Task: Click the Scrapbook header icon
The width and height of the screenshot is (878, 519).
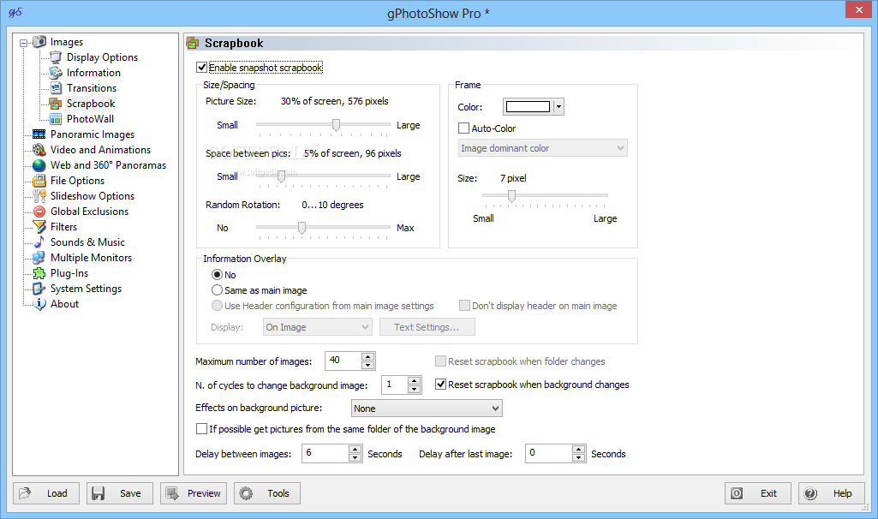Action: (x=193, y=43)
